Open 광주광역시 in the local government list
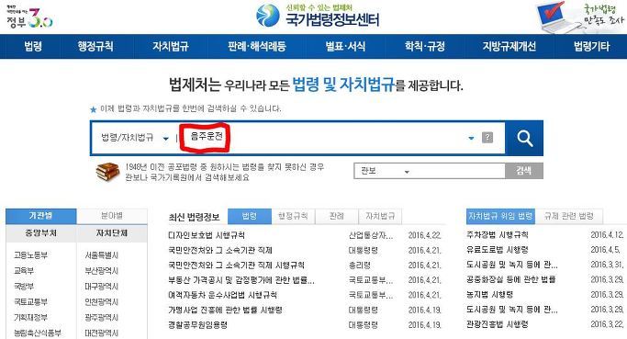The height and width of the screenshot is (339, 627). (x=102, y=317)
